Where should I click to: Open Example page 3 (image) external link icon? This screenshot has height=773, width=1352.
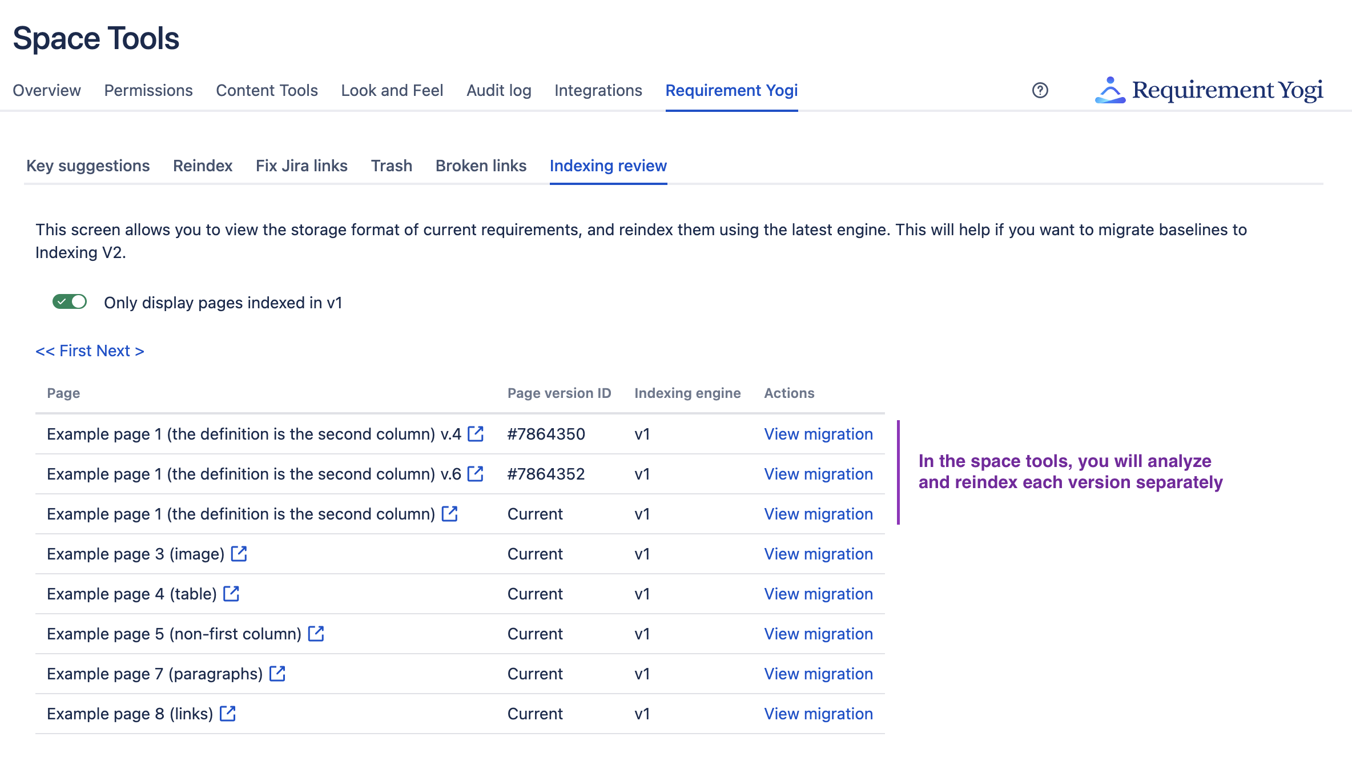click(239, 554)
